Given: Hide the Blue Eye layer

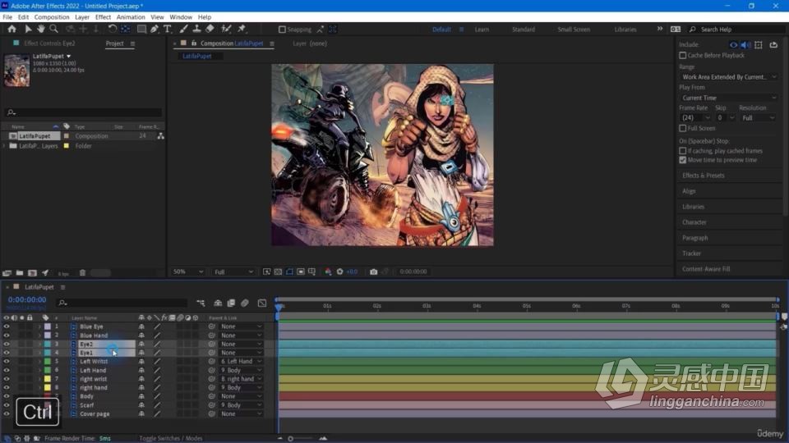Looking at the screenshot, I should point(7,327).
